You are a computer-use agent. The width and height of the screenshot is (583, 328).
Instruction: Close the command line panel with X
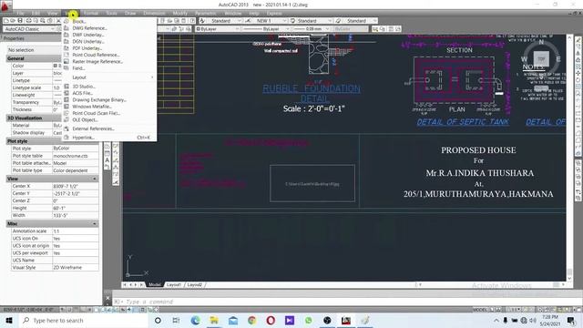click(x=107, y=298)
